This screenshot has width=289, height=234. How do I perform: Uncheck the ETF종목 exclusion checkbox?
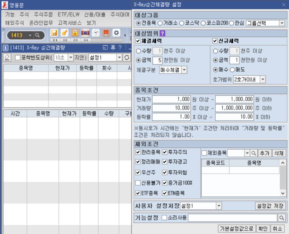tap(138, 193)
